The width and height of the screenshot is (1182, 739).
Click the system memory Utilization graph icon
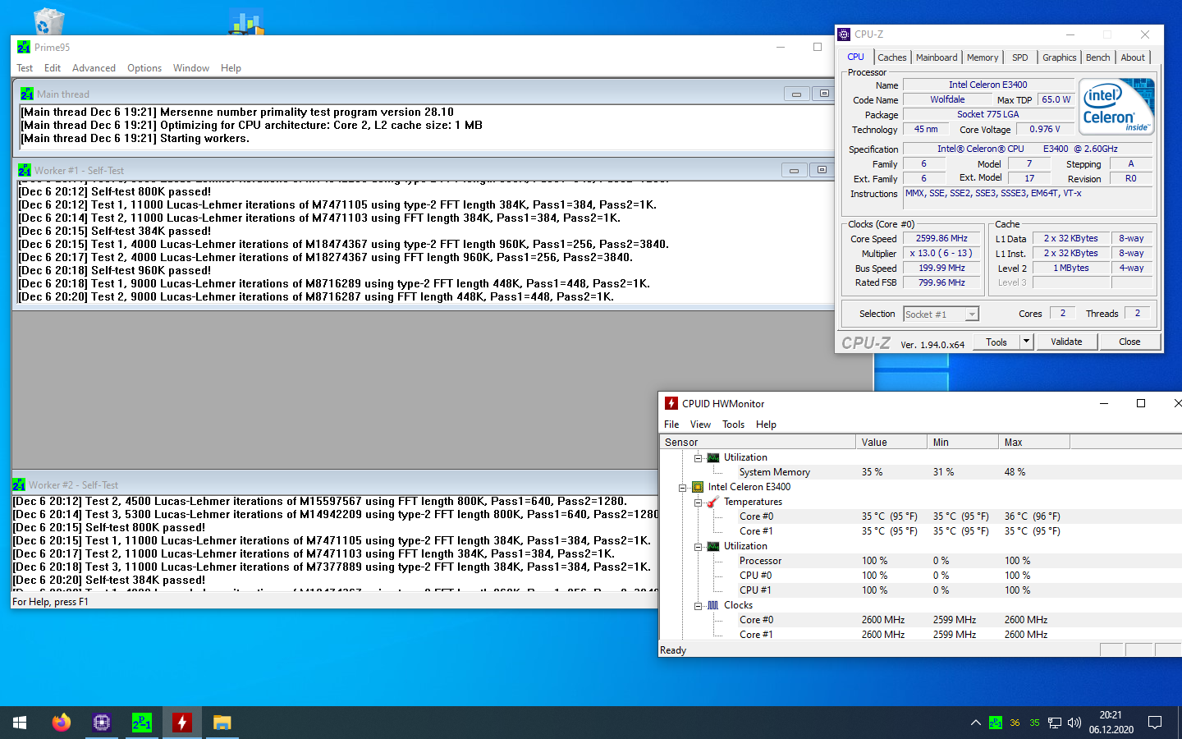pos(712,457)
